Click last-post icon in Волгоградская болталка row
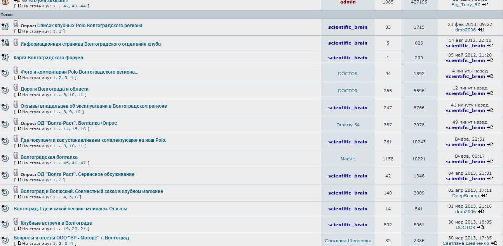Viewport: 503px width, 246px height. 491,162
